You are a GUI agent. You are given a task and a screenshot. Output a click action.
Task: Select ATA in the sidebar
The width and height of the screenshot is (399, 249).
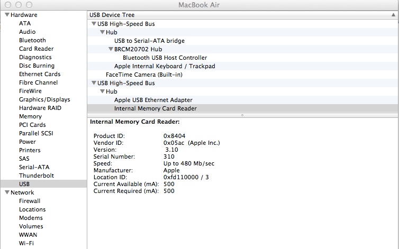(25, 23)
